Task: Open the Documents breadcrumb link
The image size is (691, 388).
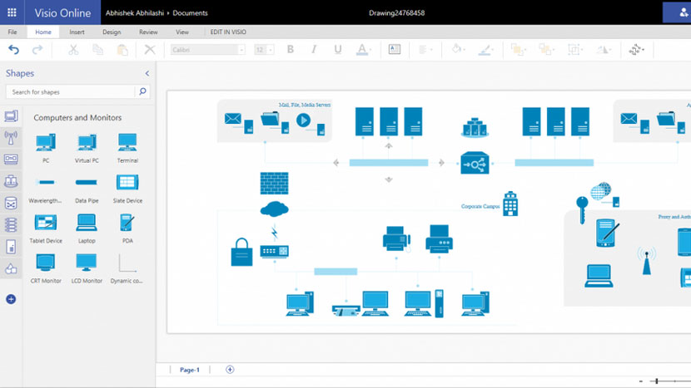Action: pos(192,13)
